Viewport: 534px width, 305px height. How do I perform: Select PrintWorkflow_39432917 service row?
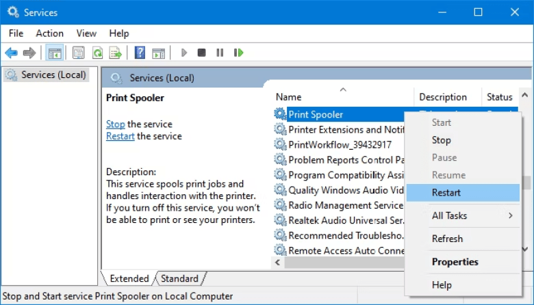tap(339, 144)
